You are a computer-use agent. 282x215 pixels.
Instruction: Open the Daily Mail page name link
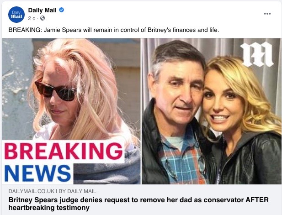click(x=42, y=10)
